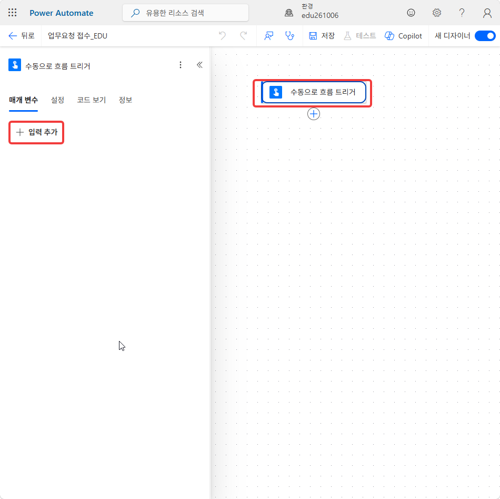Save the flow with 저장
Screen dimensions: 500x499
(x=322, y=36)
